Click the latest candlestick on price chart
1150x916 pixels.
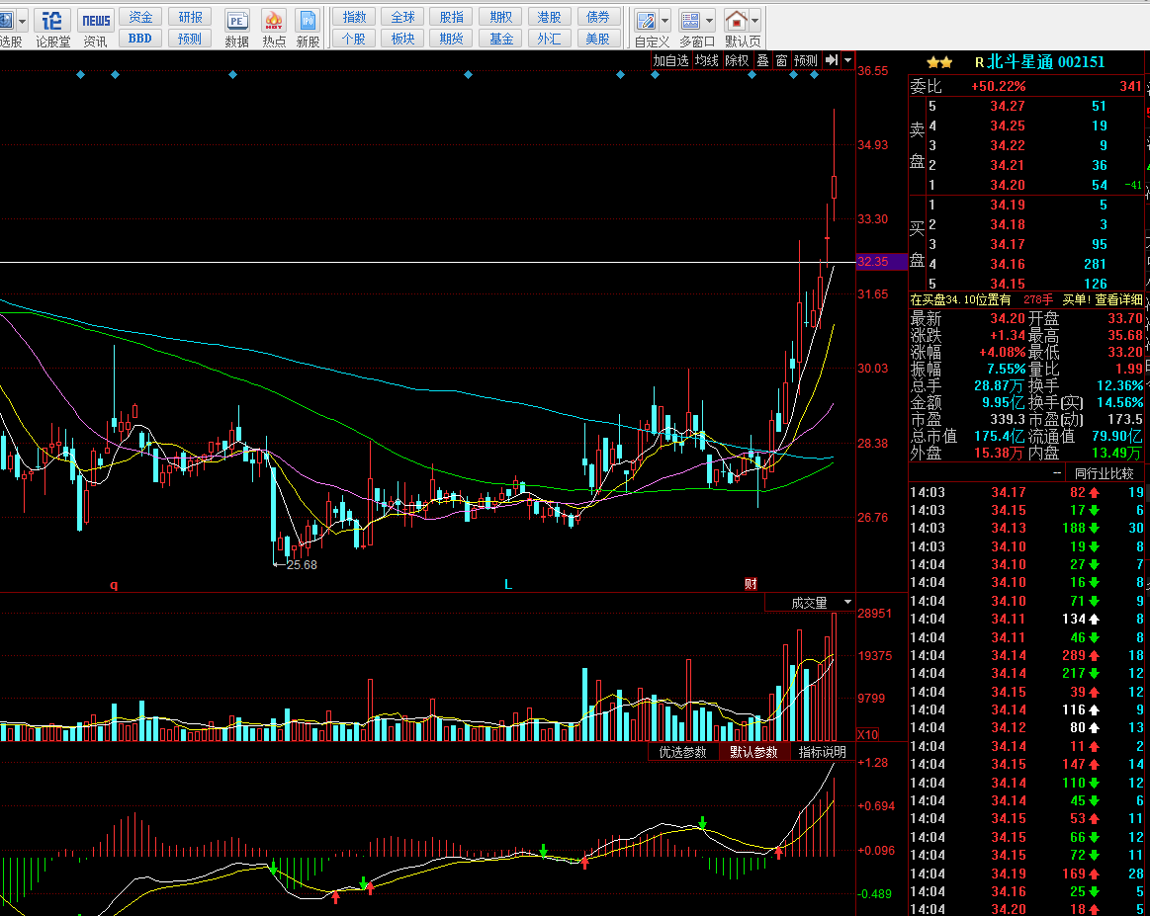click(x=834, y=187)
